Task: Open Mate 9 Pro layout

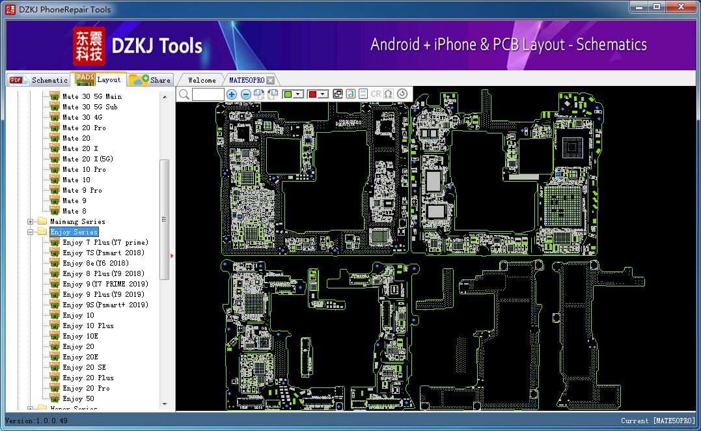Action: (82, 191)
